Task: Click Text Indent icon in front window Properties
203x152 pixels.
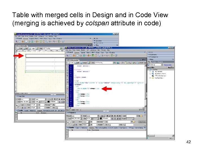Action: pyautogui.click(x=120, y=119)
